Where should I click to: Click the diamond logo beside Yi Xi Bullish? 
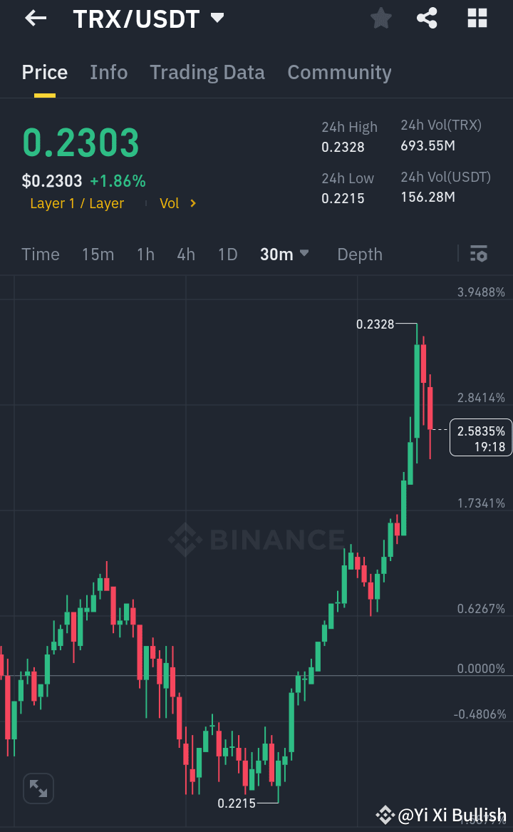point(385,814)
